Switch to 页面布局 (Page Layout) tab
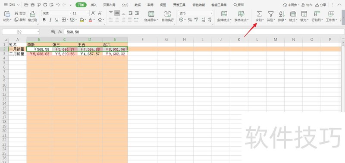The height and width of the screenshot is (163, 345). click(x=110, y=5)
